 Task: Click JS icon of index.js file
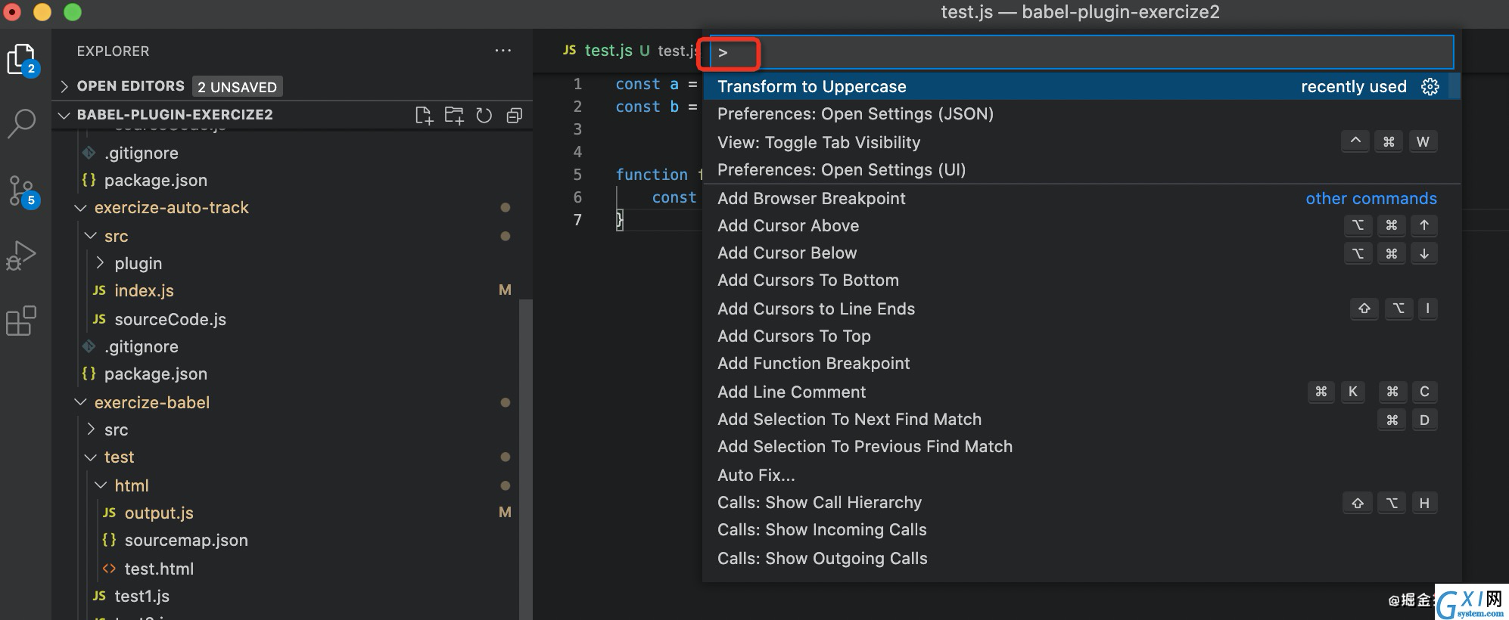(99, 290)
